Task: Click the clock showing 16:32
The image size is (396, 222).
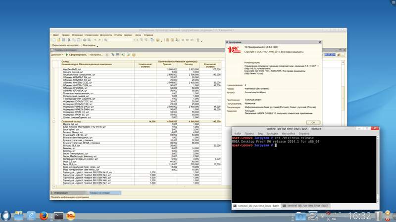Action: 359,216
